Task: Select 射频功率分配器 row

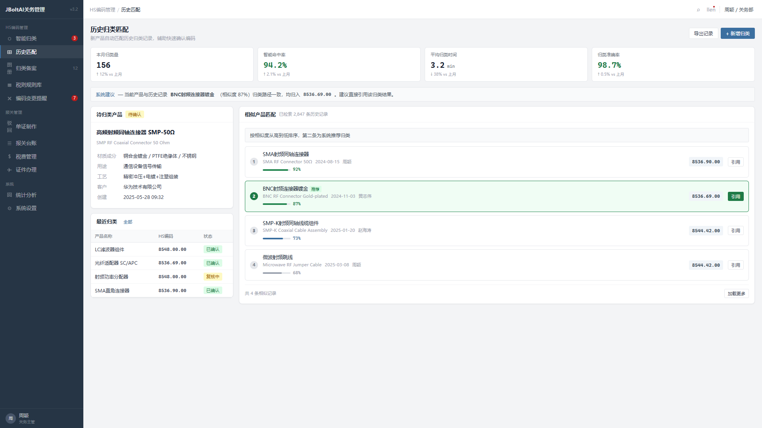Action: click(162, 277)
